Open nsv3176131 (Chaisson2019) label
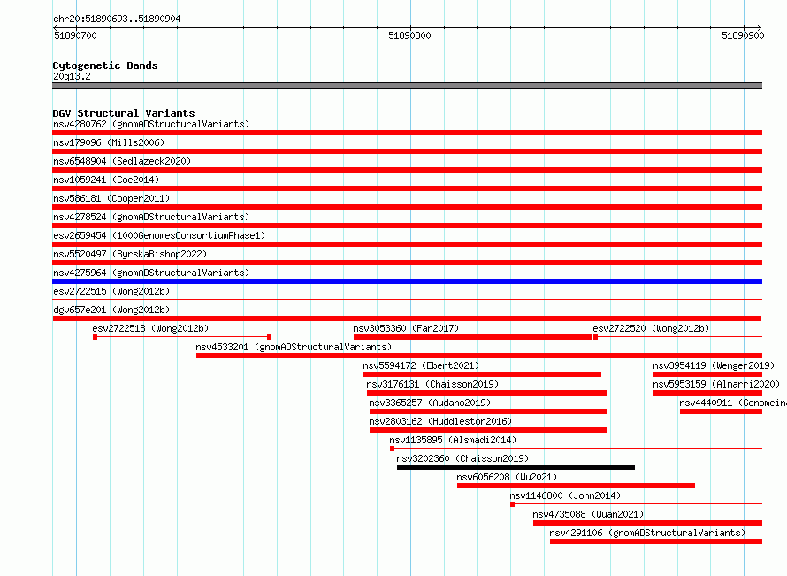Screen dimensions: 787x576 (x=432, y=384)
